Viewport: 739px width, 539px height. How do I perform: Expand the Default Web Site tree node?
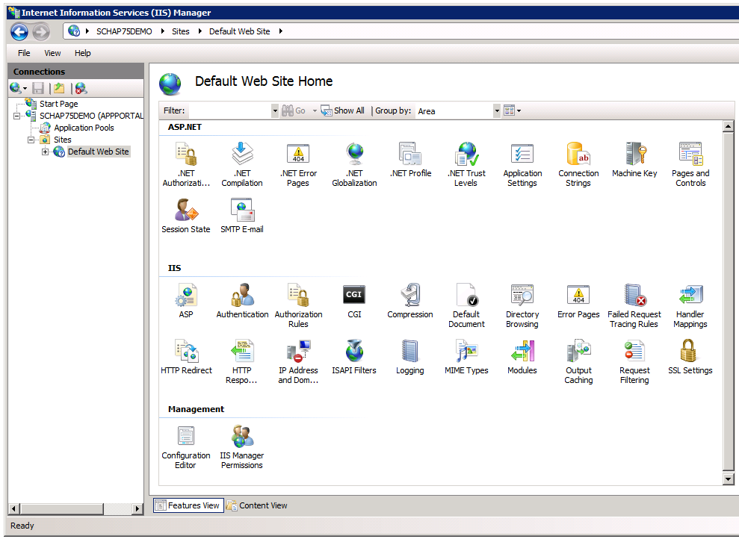45,152
